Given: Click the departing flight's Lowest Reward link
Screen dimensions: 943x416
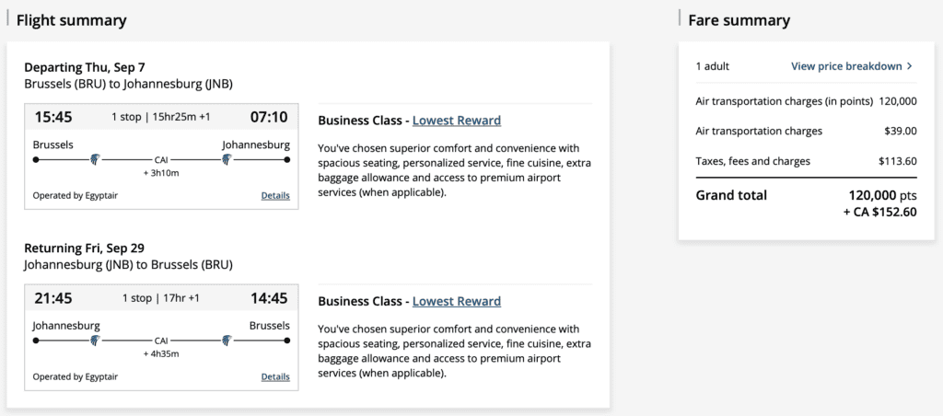Looking at the screenshot, I should coord(457,121).
